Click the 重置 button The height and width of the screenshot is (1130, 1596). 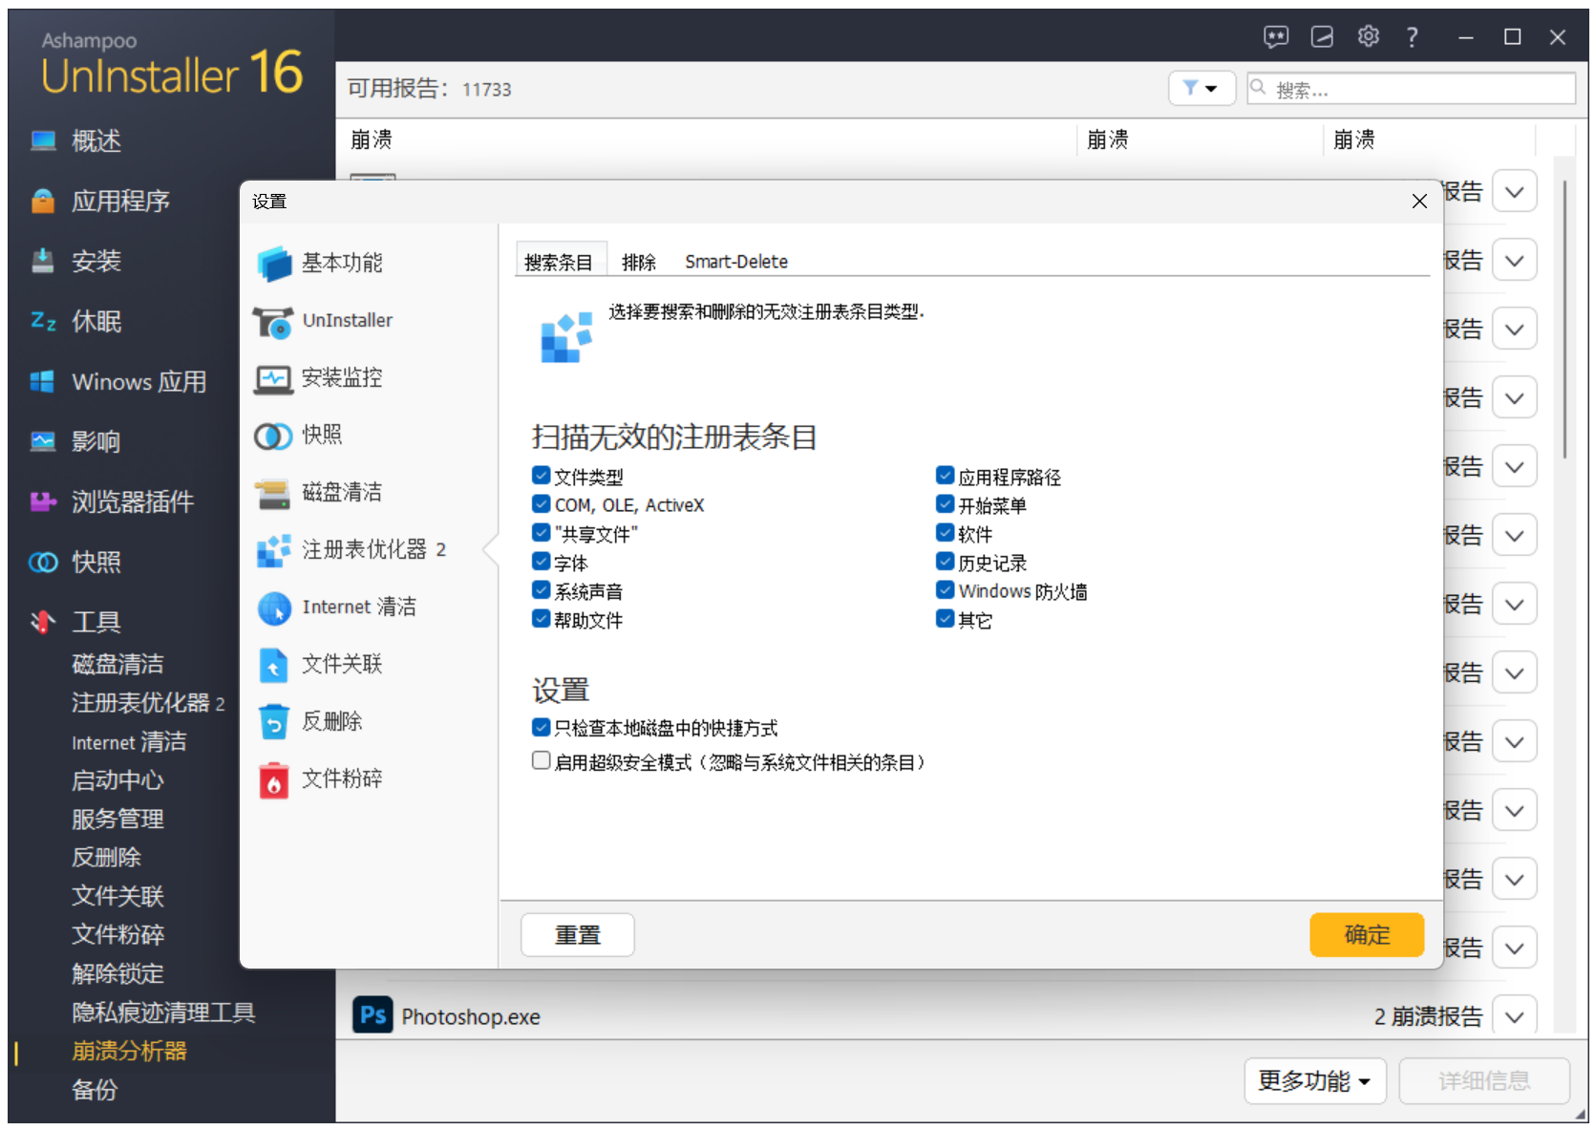coord(578,935)
